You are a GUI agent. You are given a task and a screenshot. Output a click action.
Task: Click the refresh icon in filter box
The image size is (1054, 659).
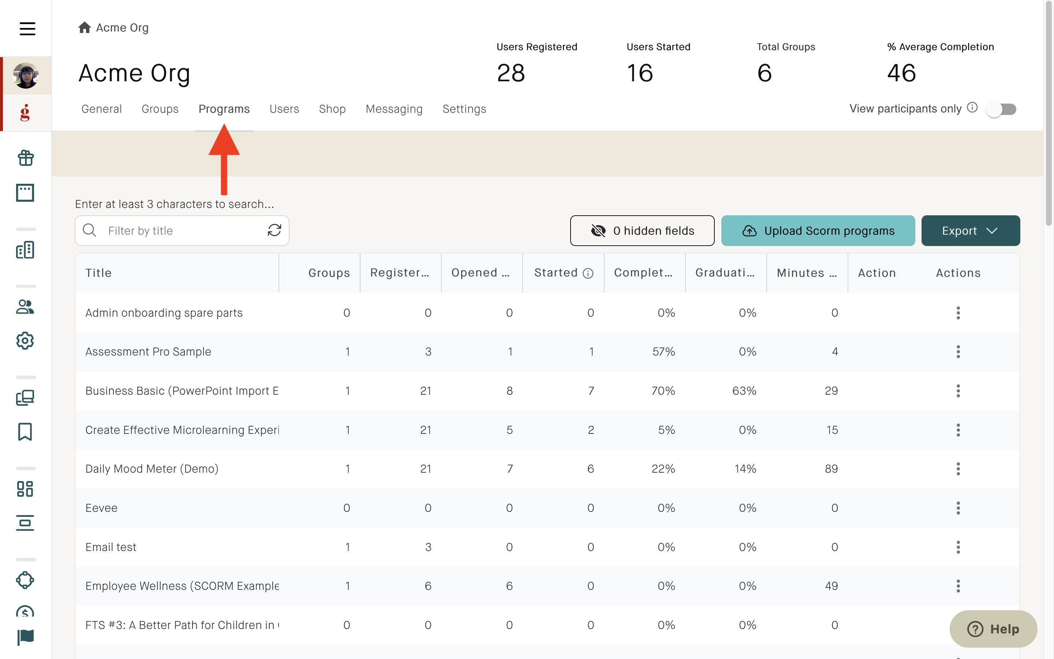274,230
